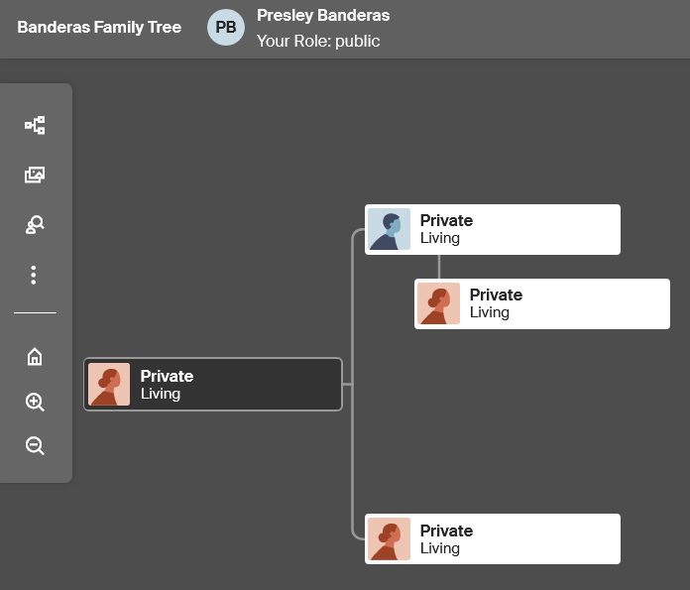Open the media gallery icon
This screenshot has width=690, height=590.
(35, 175)
